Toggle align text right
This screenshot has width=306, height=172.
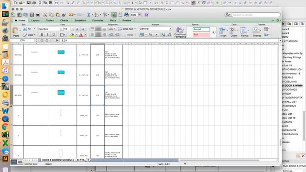pyautogui.click(x=104, y=35)
